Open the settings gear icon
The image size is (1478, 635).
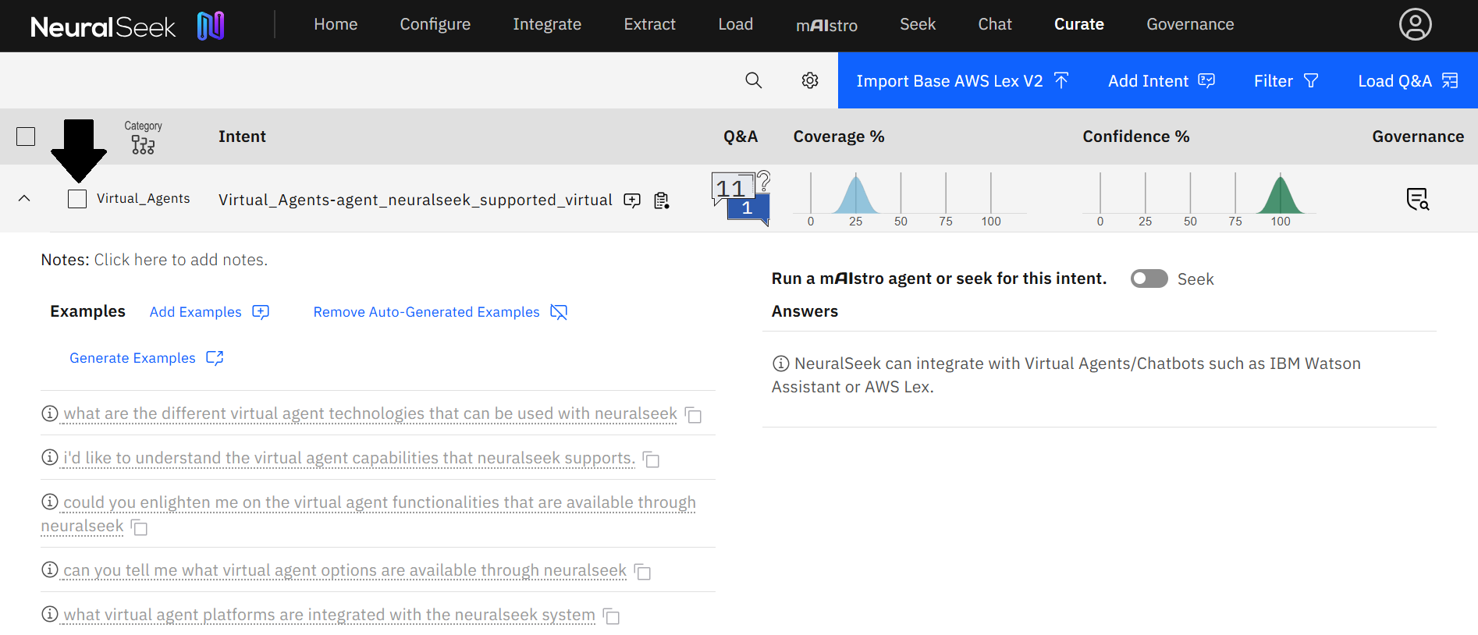tap(810, 80)
